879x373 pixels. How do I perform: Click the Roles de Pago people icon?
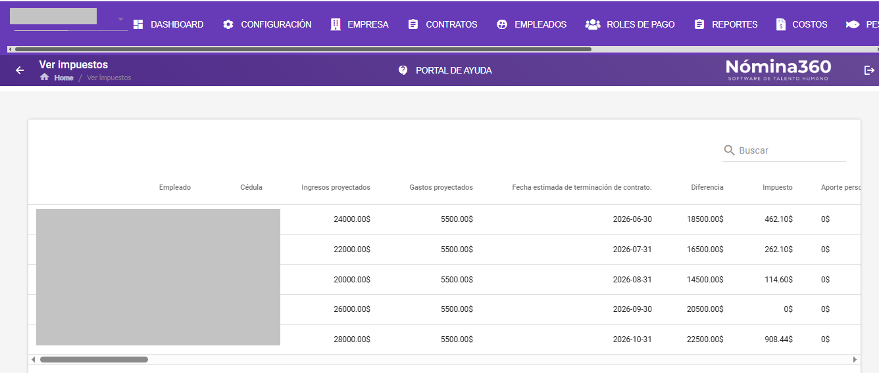(x=593, y=24)
